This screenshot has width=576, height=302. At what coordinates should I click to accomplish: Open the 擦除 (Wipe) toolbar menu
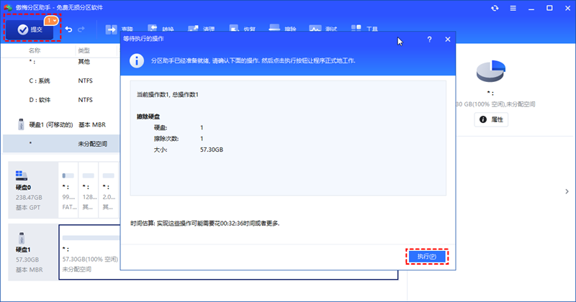coord(282,29)
